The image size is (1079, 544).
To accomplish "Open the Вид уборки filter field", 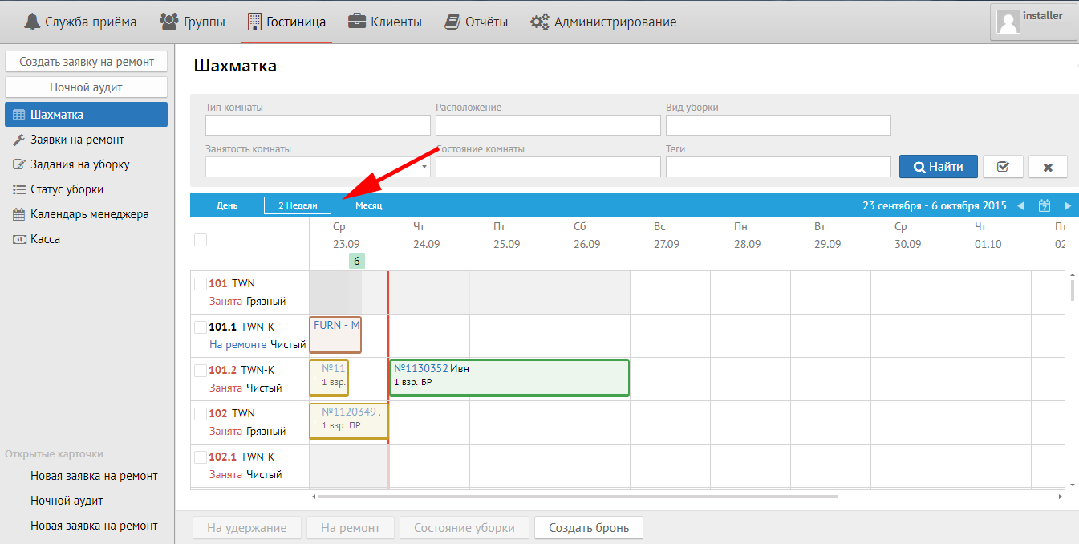I will [x=778, y=125].
